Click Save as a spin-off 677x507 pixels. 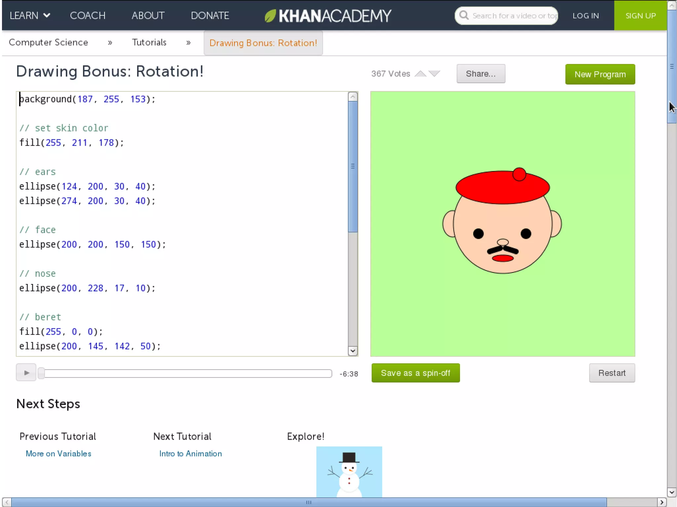click(x=415, y=373)
